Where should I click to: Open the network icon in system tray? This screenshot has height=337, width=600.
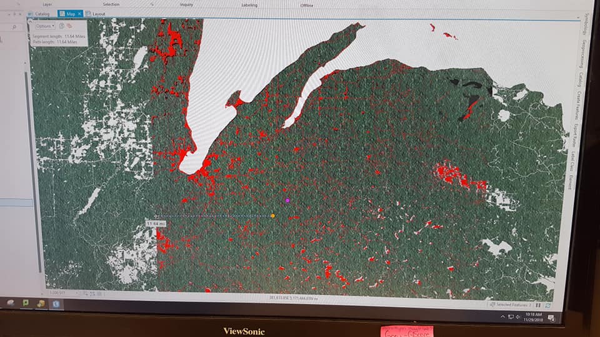pyautogui.click(x=511, y=317)
